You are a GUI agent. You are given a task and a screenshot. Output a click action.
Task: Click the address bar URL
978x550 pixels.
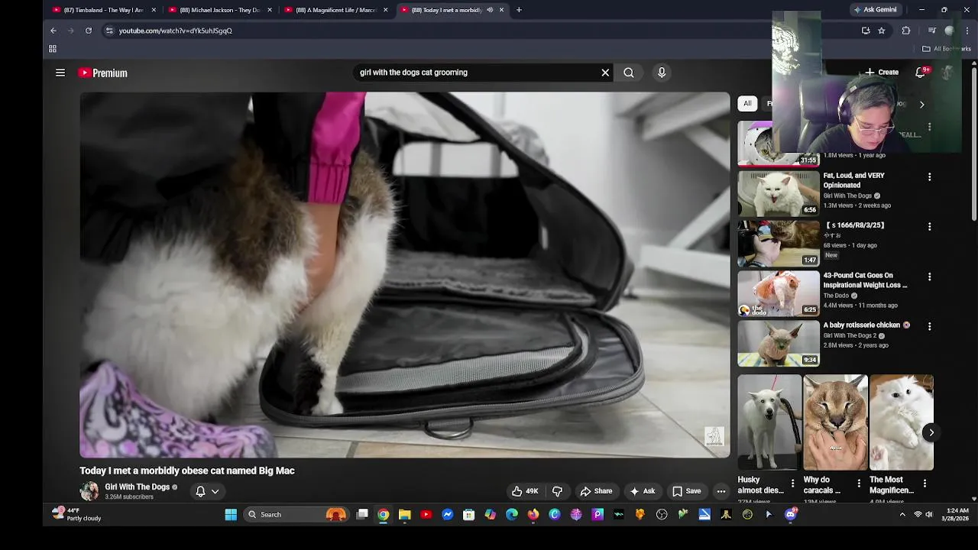[176, 31]
